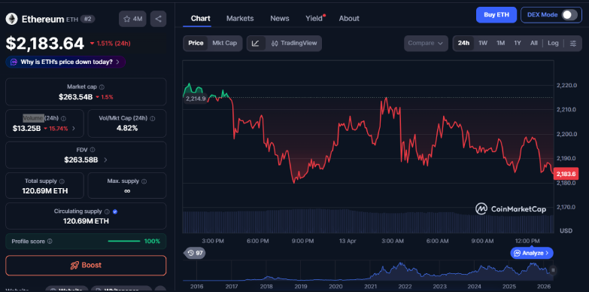
Task: Click the Profile score info icon
Action: 50,242
